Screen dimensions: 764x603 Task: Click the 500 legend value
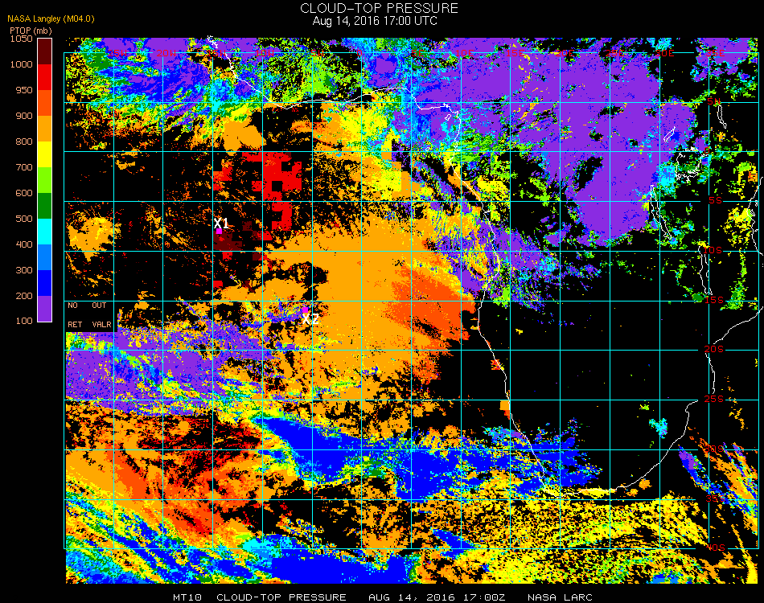[24, 219]
